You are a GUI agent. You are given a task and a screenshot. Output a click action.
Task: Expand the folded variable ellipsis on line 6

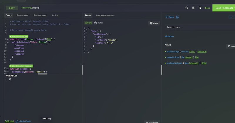49,39
